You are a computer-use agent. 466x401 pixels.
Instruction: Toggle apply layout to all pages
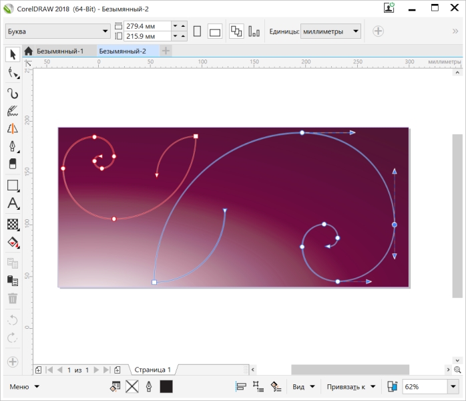pos(236,31)
